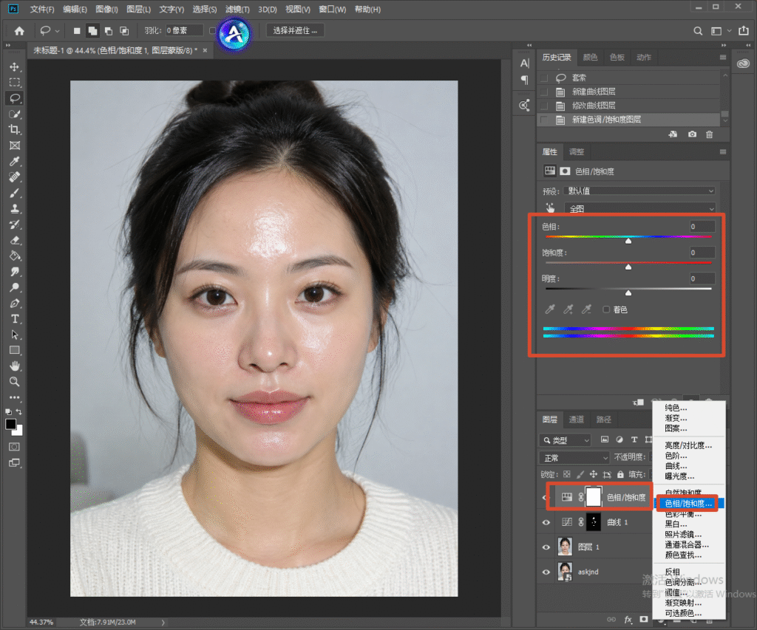The image size is (757, 630).
Task: Select the Rectangular Marquee tool
Action: (x=15, y=83)
